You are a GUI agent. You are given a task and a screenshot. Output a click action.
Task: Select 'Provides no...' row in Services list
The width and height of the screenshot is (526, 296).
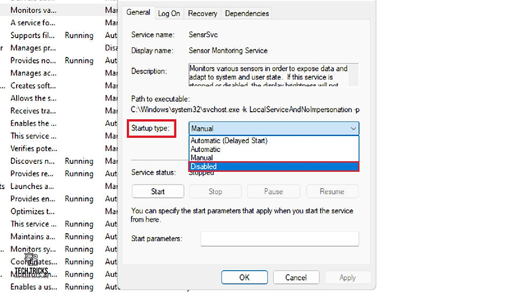click(x=59, y=60)
